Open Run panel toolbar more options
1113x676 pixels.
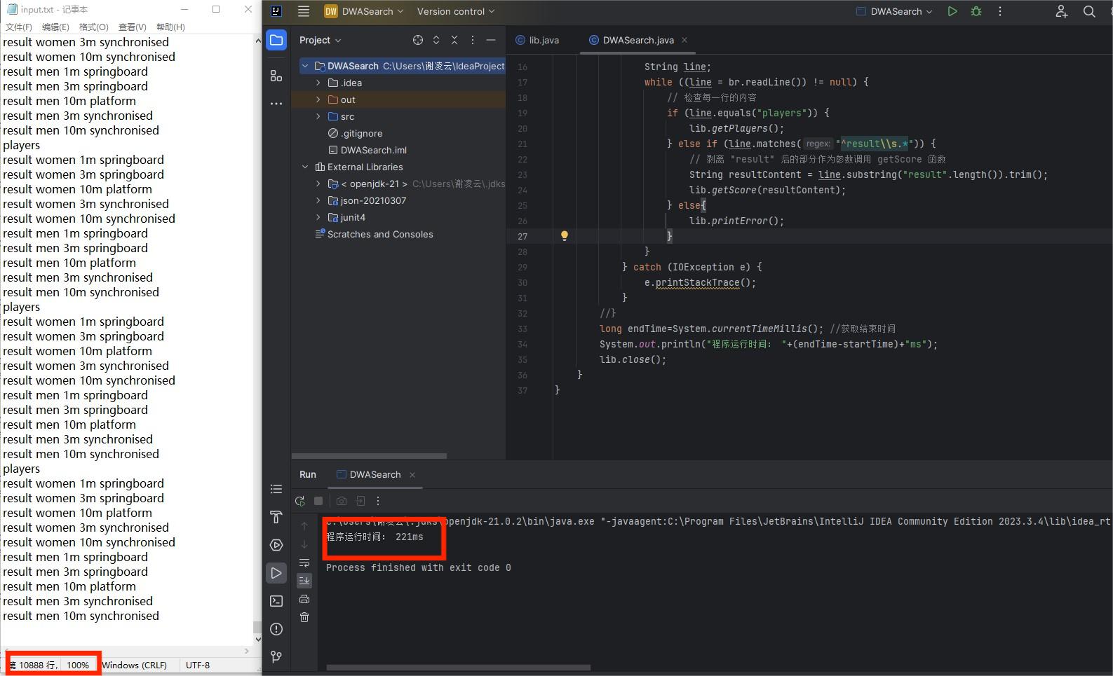coord(378,501)
